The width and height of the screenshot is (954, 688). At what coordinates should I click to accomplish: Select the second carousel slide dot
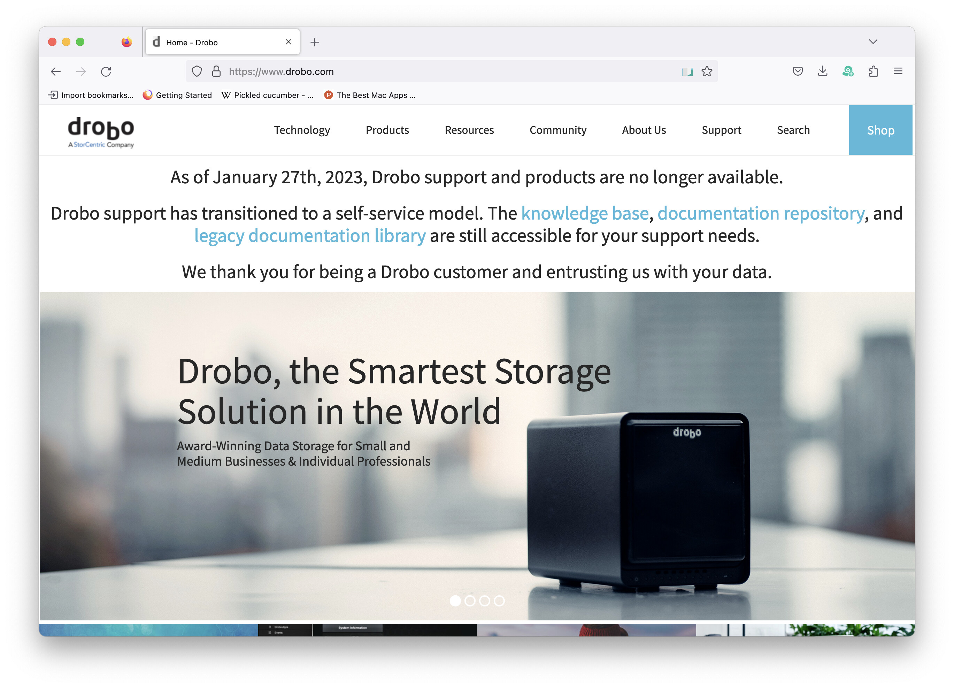pyautogui.click(x=470, y=601)
